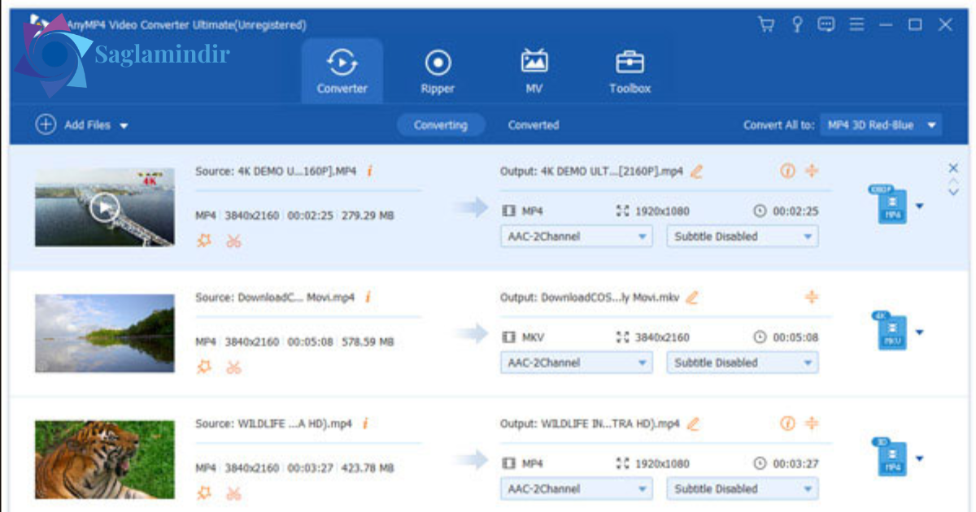Click the cut scissors icon for DownloadC Movi
Viewport: 976px width, 512px height.
pyautogui.click(x=234, y=367)
